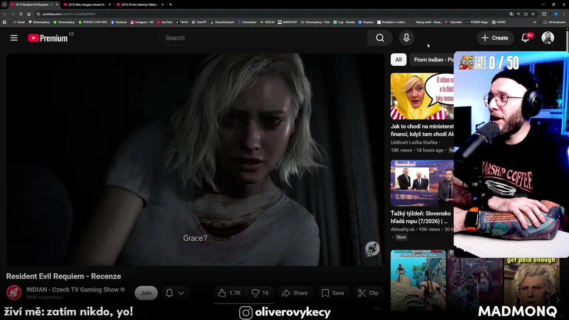Click the browser address bar URL
Viewport: 569px width, 320px height.
pyautogui.click(x=69, y=14)
